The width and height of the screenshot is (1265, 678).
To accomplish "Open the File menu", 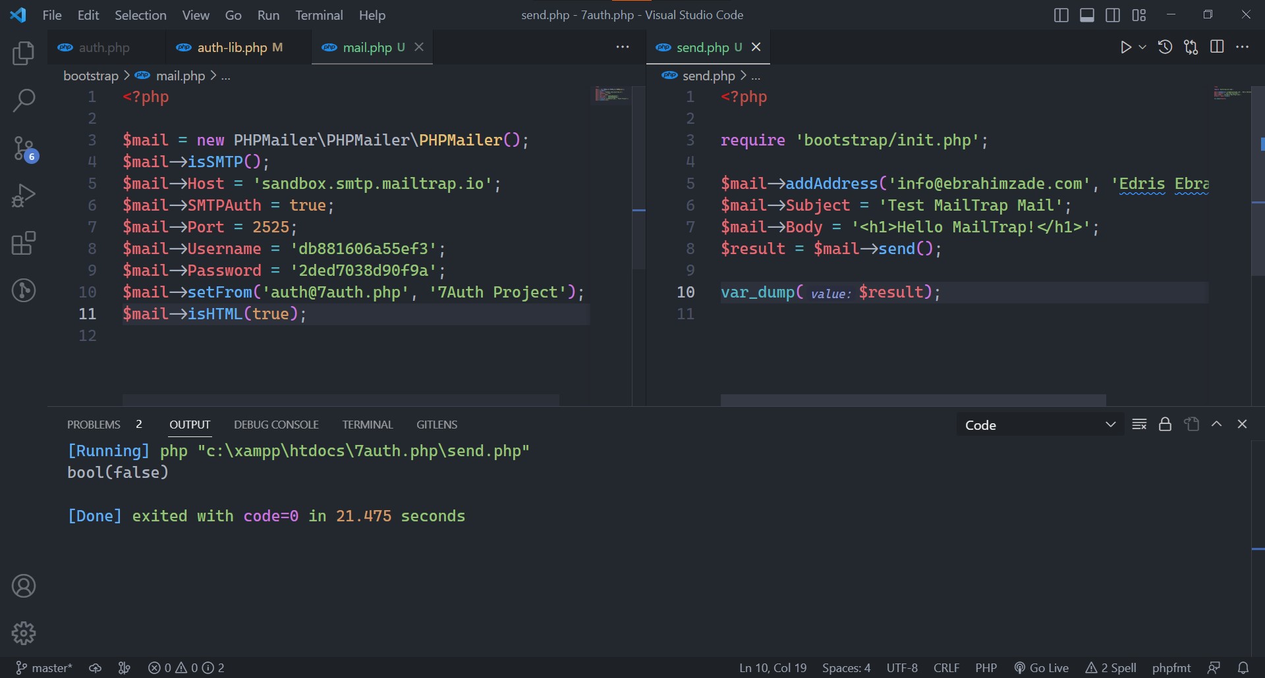I will [52, 15].
